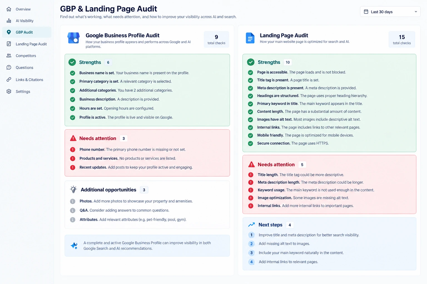Click the Links & Citations chain icon
427x284 pixels.
pos(9,80)
